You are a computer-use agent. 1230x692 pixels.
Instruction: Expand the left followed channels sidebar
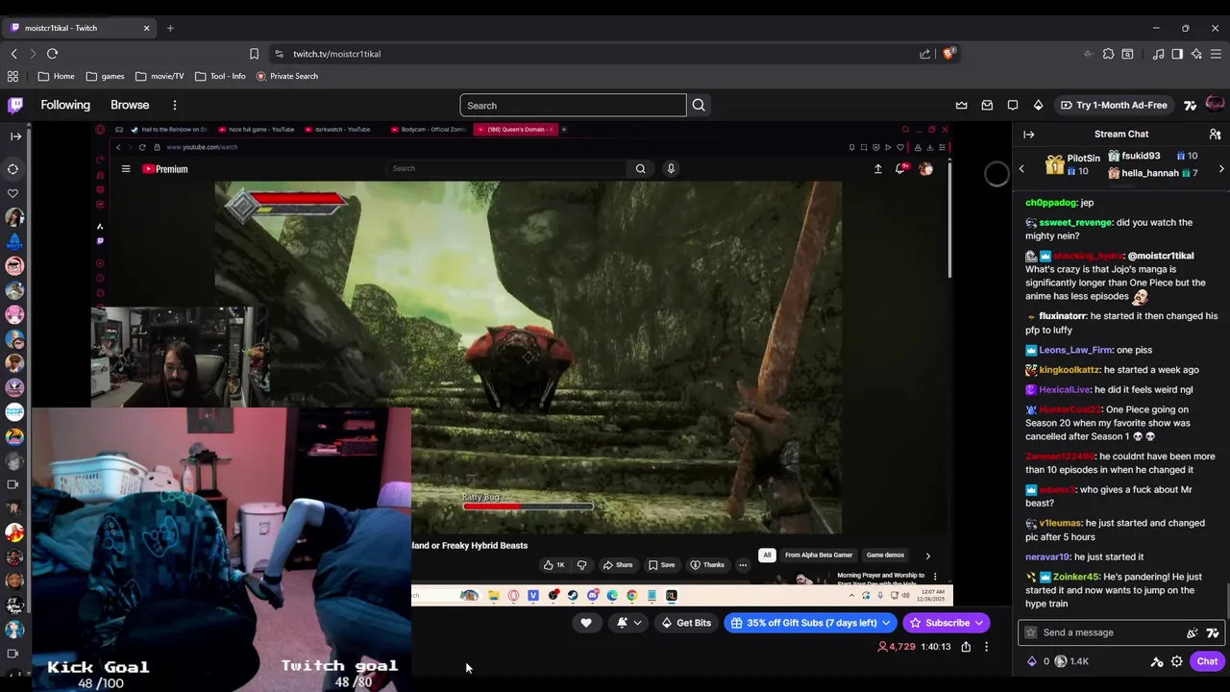pos(15,136)
